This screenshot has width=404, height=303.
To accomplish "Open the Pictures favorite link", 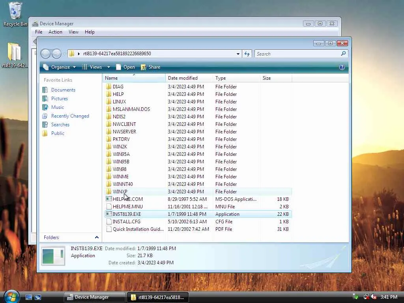I will coord(60,98).
